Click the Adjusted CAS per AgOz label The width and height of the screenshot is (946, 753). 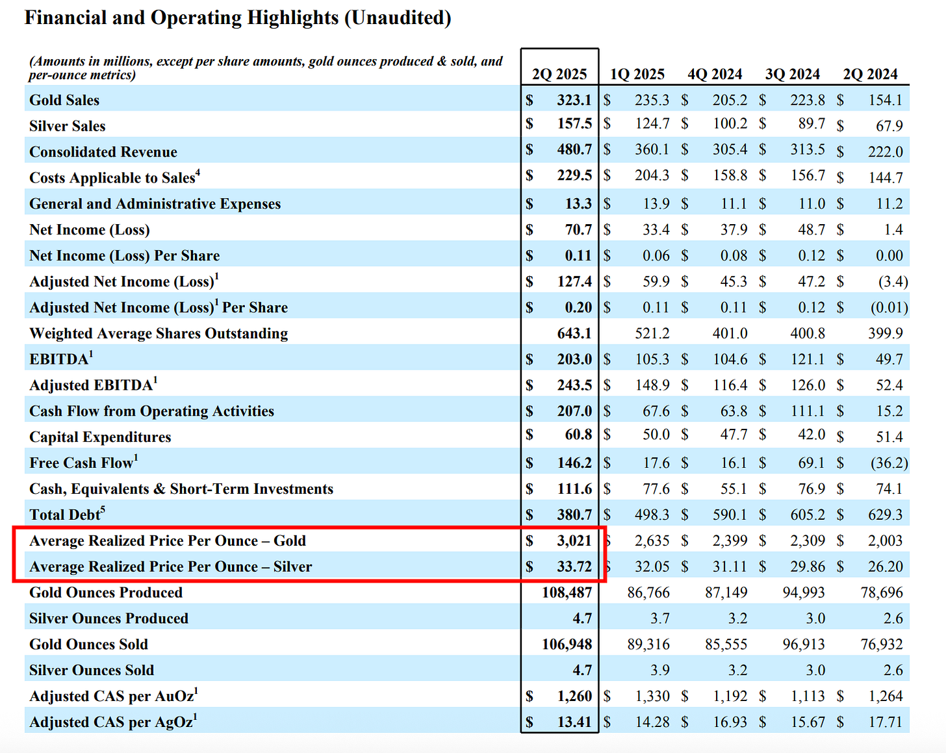[x=113, y=722]
